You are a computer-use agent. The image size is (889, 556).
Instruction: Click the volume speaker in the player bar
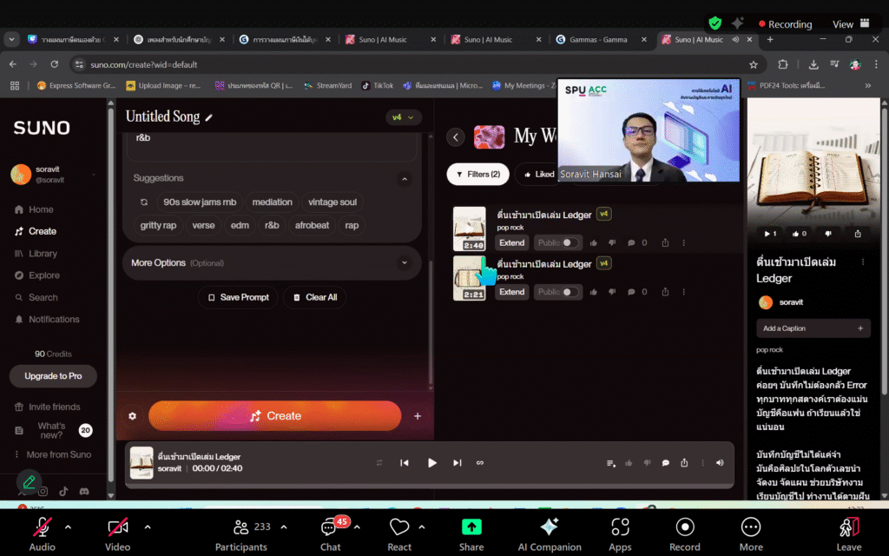pos(720,463)
